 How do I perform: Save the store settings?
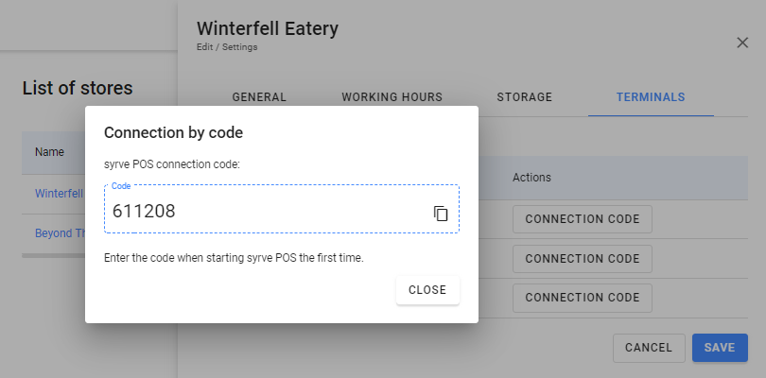click(720, 348)
